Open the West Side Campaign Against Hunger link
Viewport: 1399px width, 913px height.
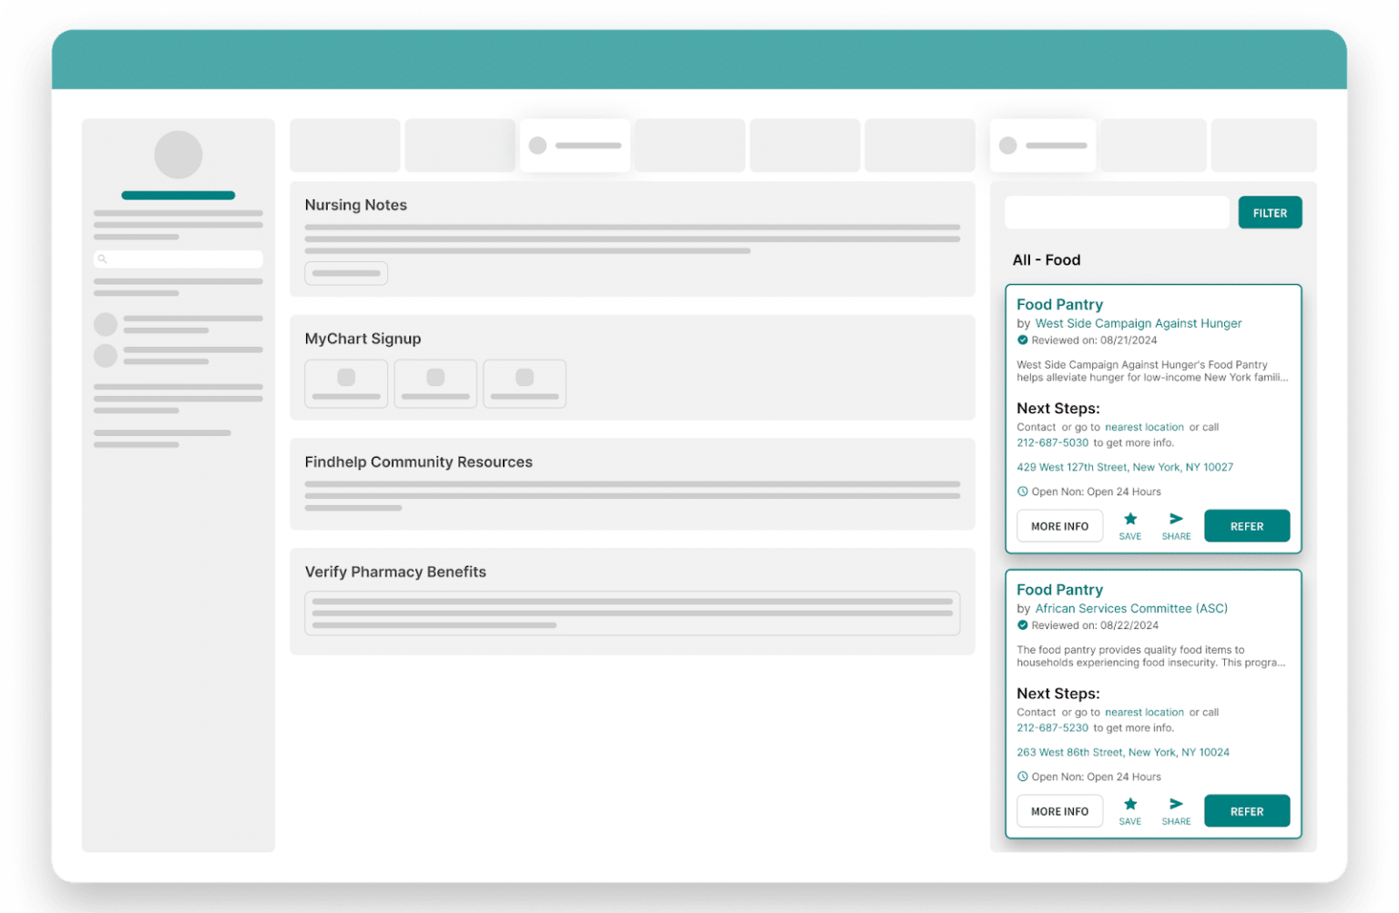pos(1138,323)
